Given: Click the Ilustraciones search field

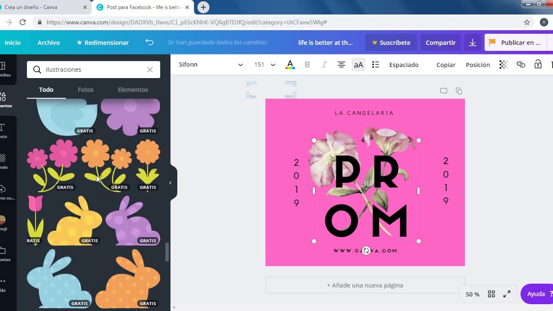Looking at the screenshot, I should (x=93, y=70).
